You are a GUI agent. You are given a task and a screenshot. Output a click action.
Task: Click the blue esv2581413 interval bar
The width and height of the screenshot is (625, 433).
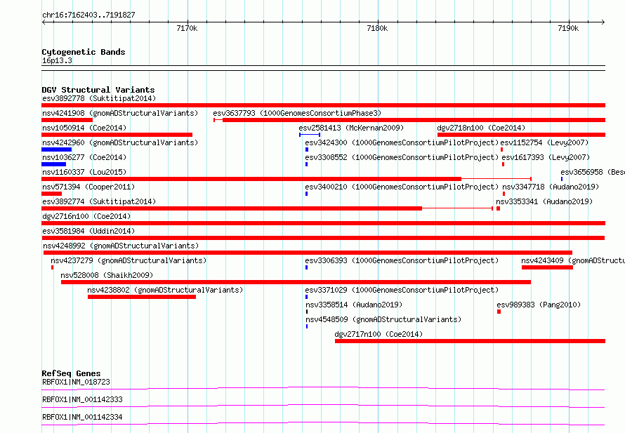pos(310,135)
